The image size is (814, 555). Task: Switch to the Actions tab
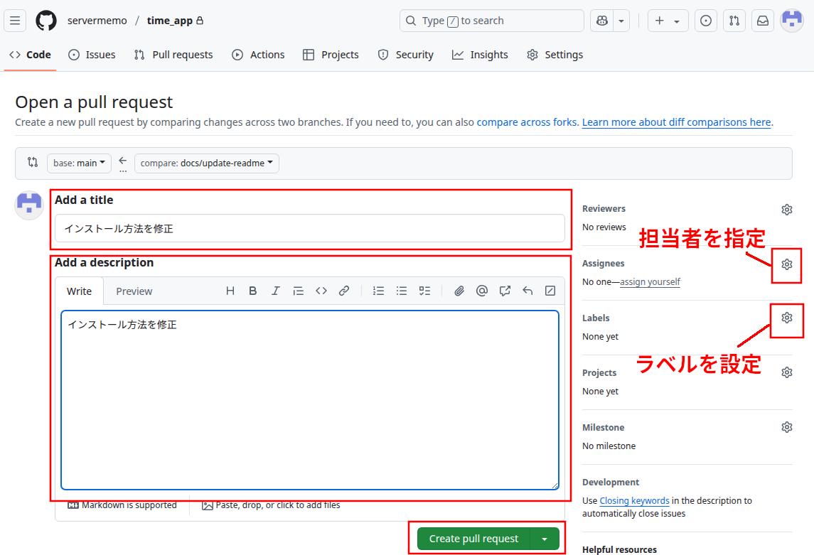point(258,55)
